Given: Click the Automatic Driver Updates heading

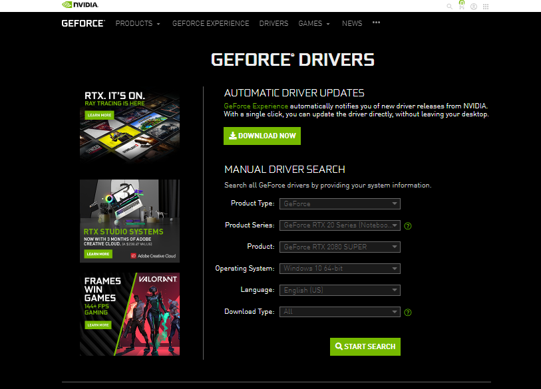Looking at the screenshot, I should [294, 93].
